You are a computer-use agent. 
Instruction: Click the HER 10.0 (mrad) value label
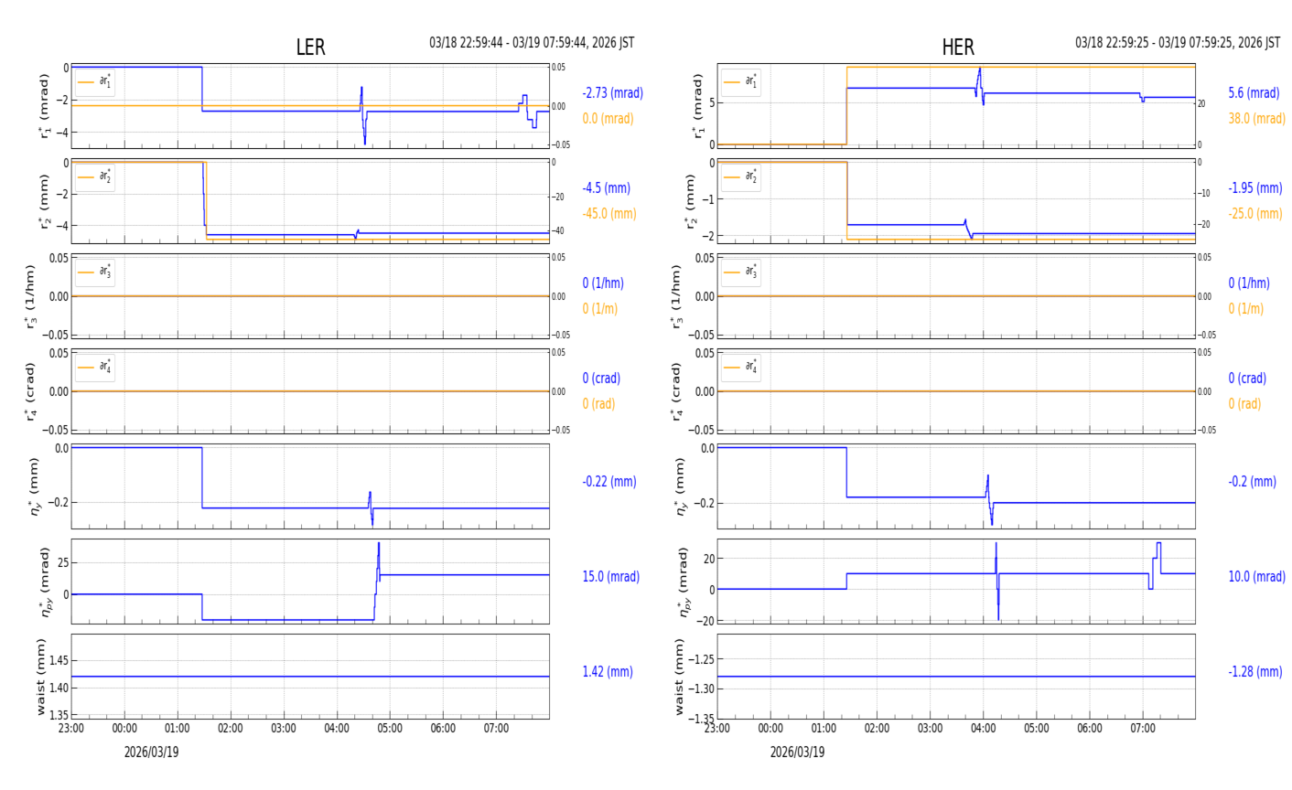pos(1256,577)
